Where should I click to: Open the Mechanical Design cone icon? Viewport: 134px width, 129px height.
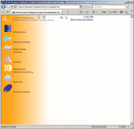coord(8,38)
